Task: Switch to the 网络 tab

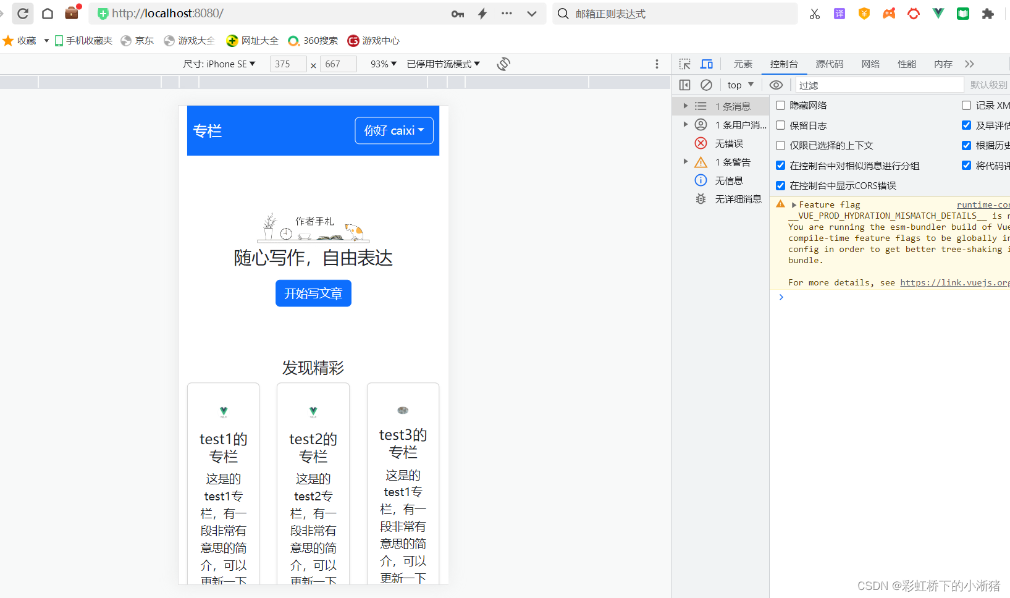Action: pos(870,64)
